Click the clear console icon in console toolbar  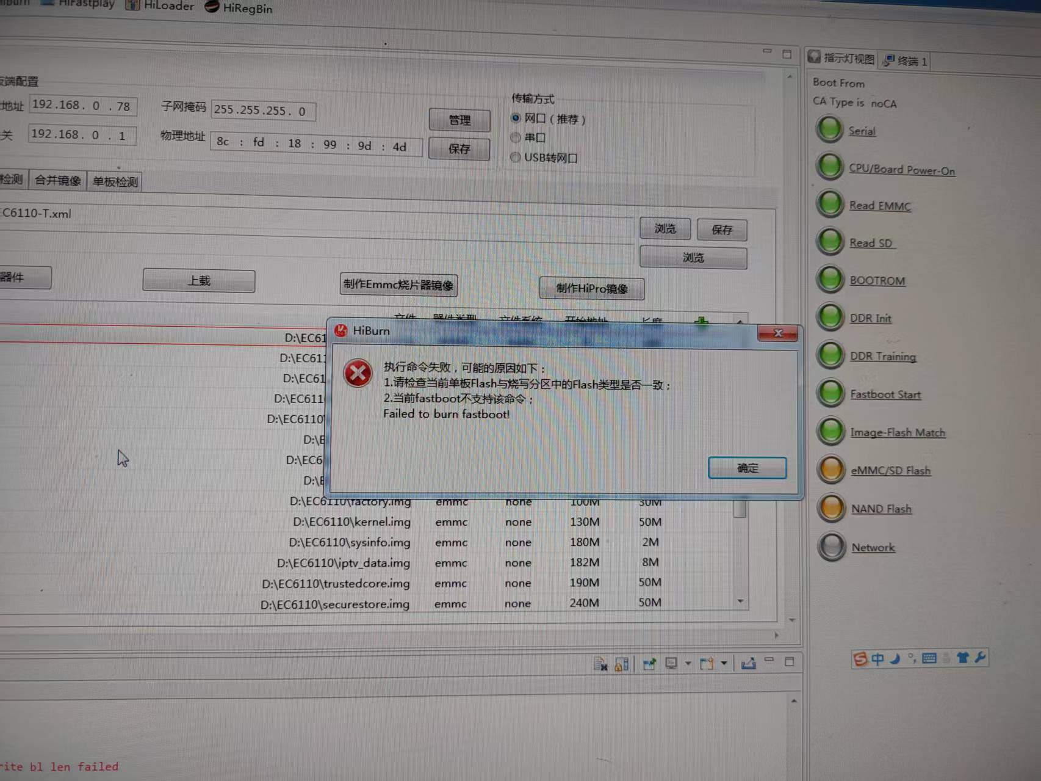(x=600, y=664)
